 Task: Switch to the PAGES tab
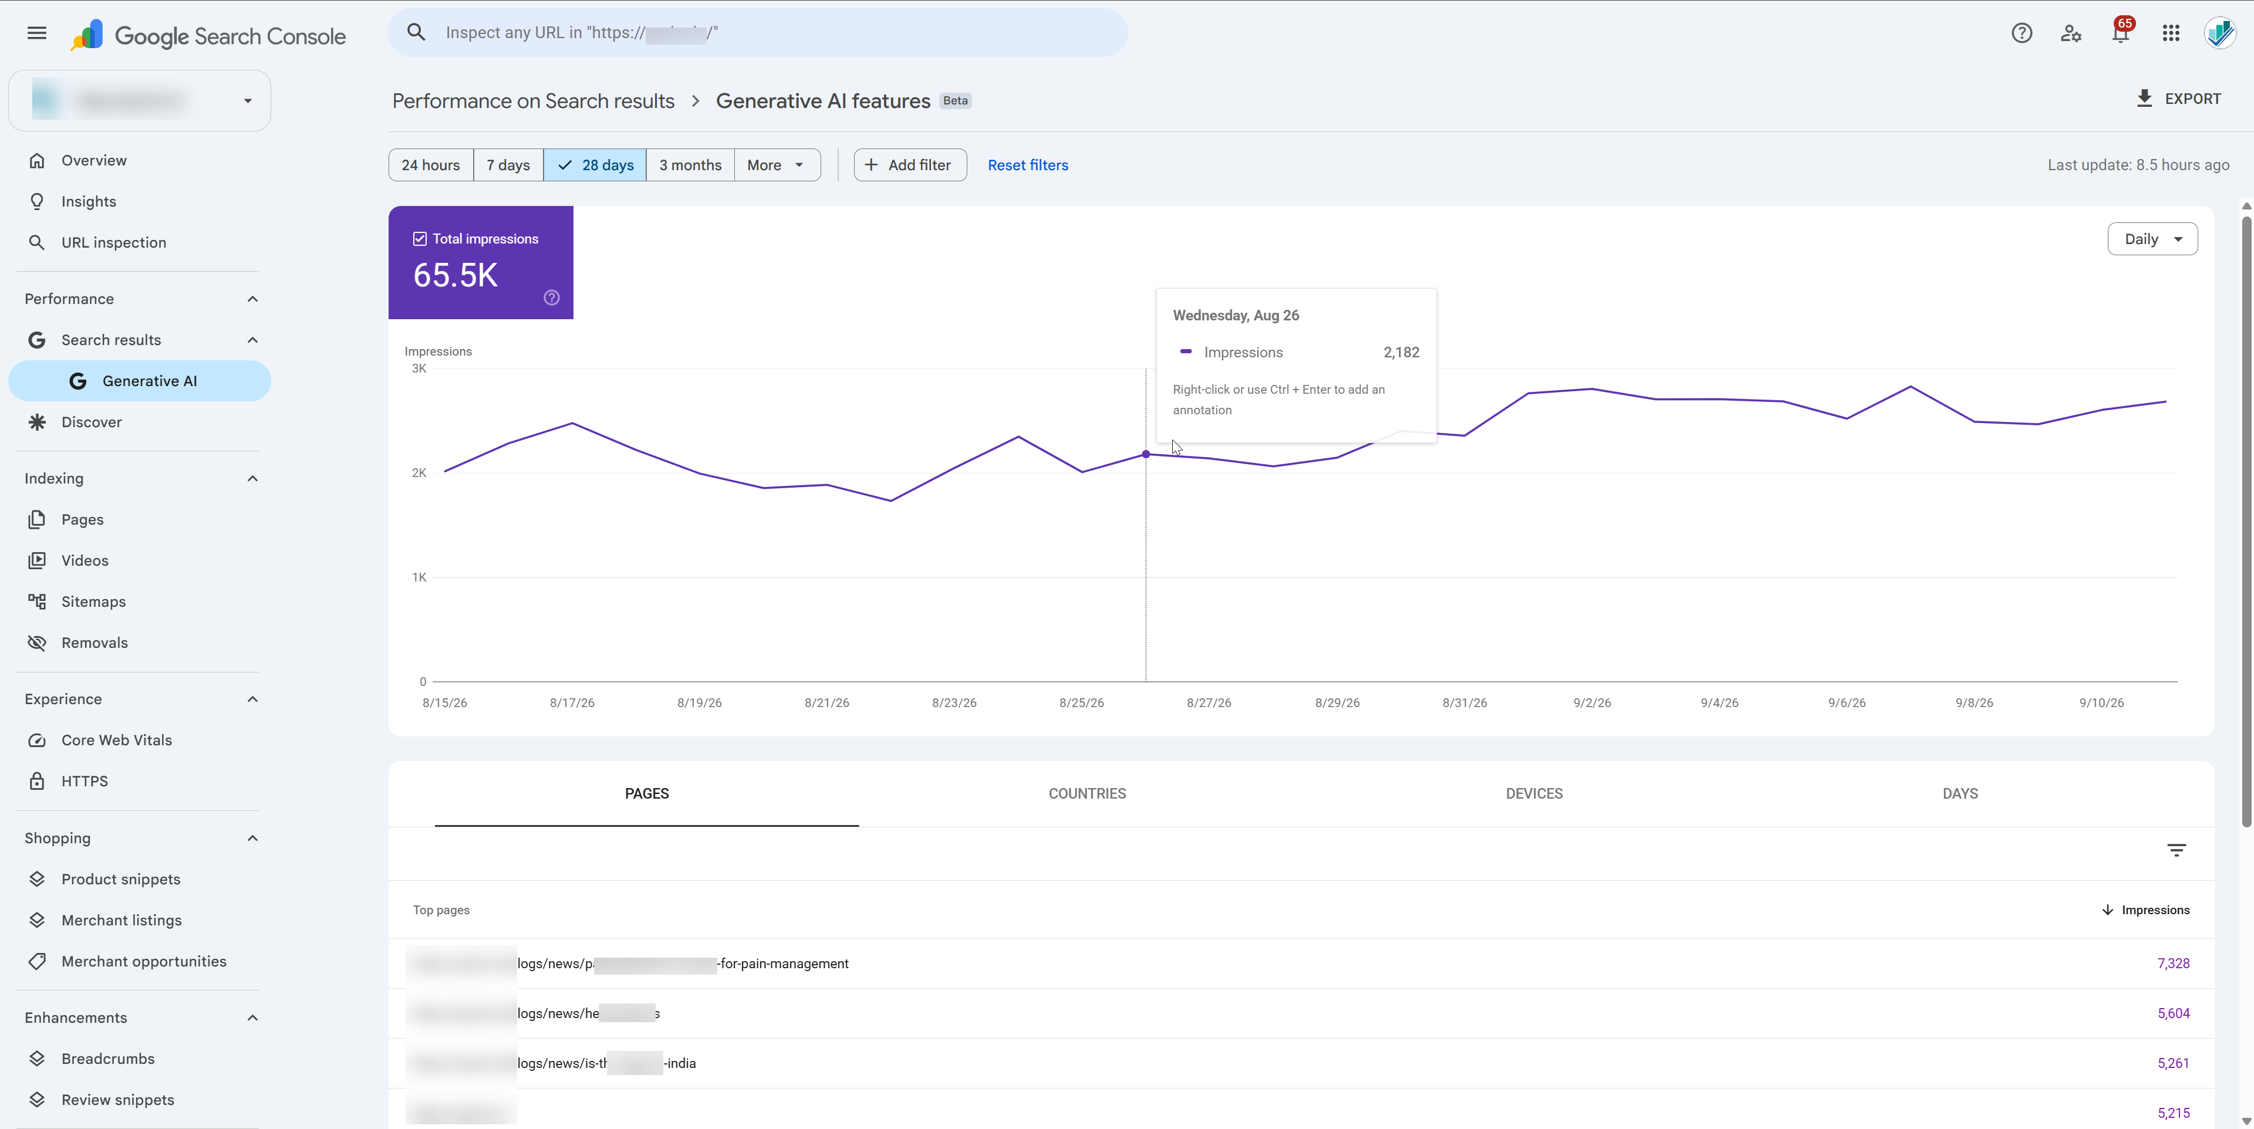647,794
